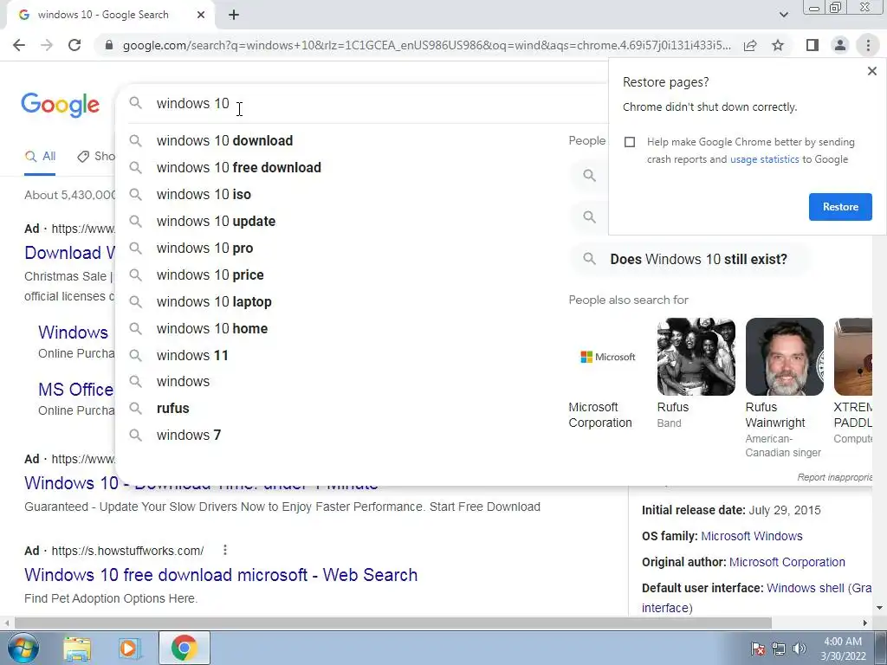Open Microsoft Corporation original author link

[787, 562]
